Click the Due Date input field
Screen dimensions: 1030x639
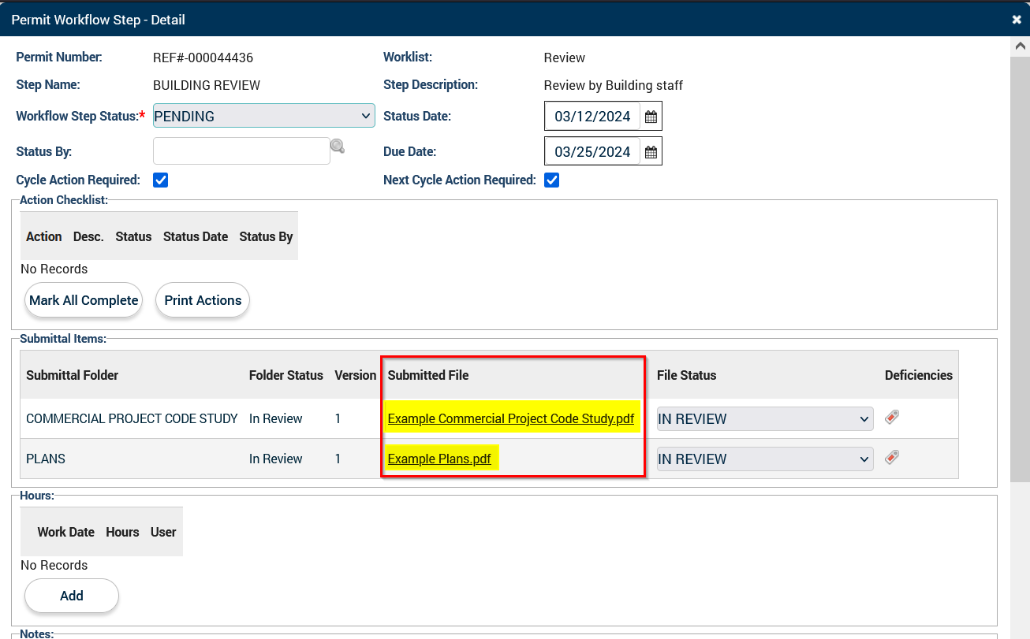pyautogui.click(x=592, y=152)
